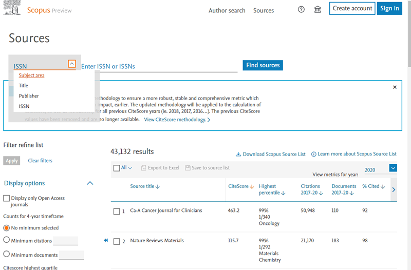Click Create account button

(352, 8)
